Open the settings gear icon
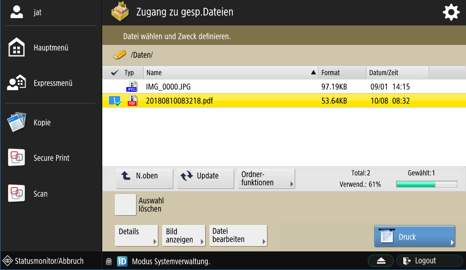The height and width of the screenshot is (270, 466). point(451,12)
